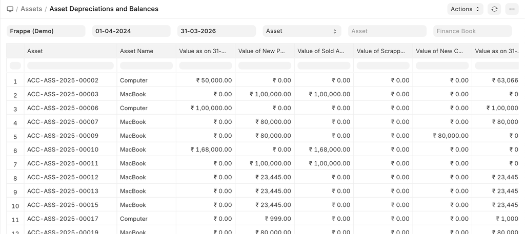This screenshot has width=525, height=234.
Task: Click the desktop workspace home icon
Action: (x=10, y=9)
